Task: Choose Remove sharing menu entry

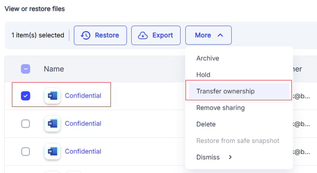Action: click(220, 108)
